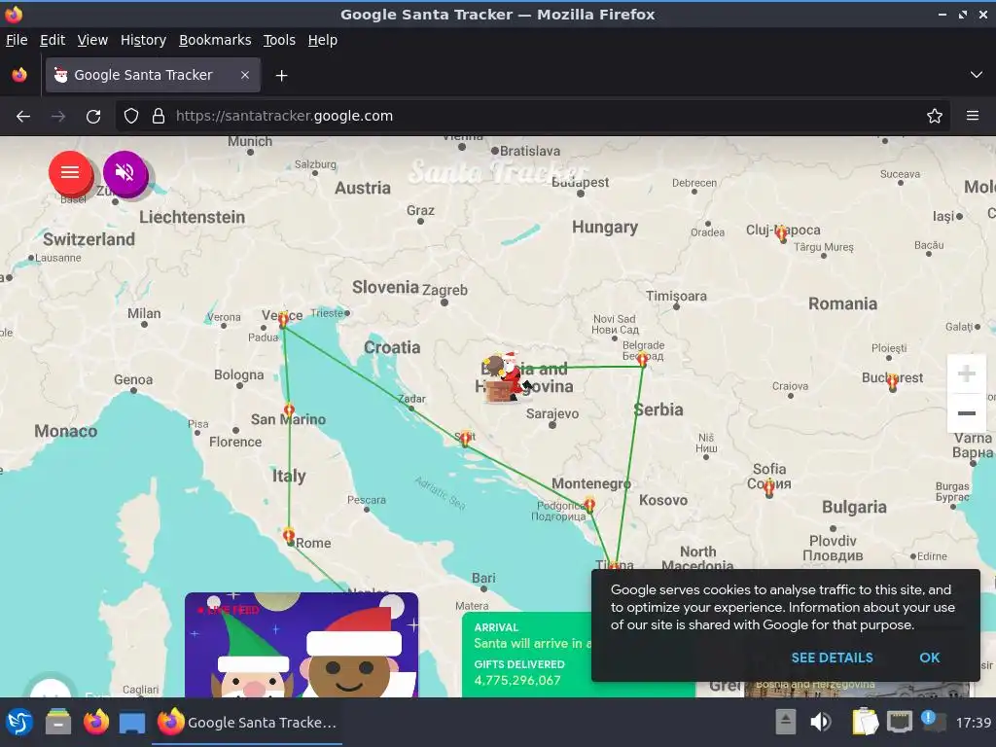Click the blue show desktop taskbar icon
Screen dimensions: 996x747
(132, 723)
